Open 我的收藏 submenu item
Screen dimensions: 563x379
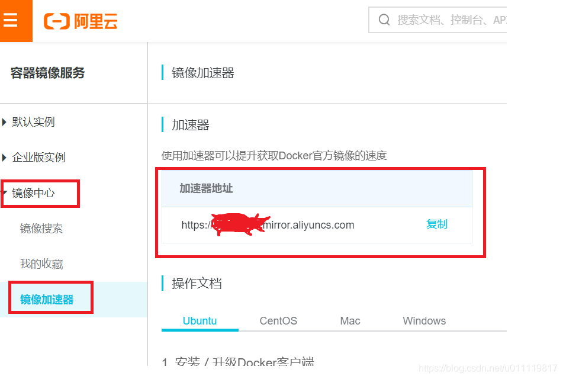click(x=41, y=264)
